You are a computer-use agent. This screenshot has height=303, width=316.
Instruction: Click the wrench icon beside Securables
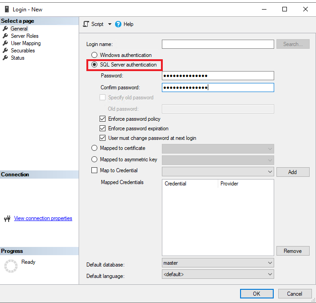[5, 50]
